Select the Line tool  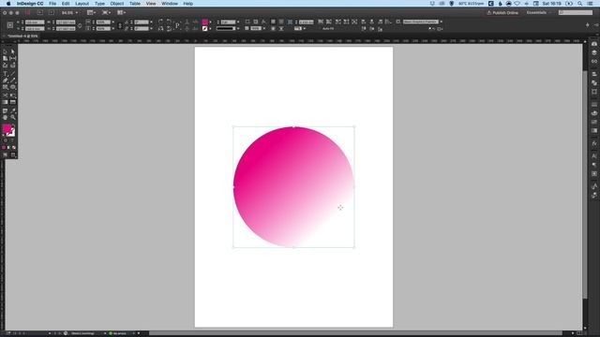pos(13,73)
